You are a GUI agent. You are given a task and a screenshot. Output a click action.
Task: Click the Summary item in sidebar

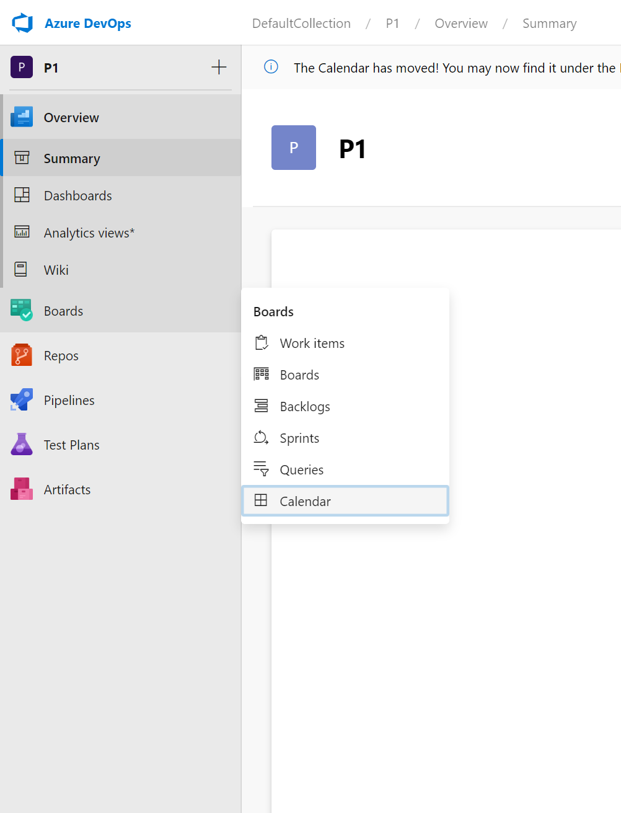(x=72, y=158)
